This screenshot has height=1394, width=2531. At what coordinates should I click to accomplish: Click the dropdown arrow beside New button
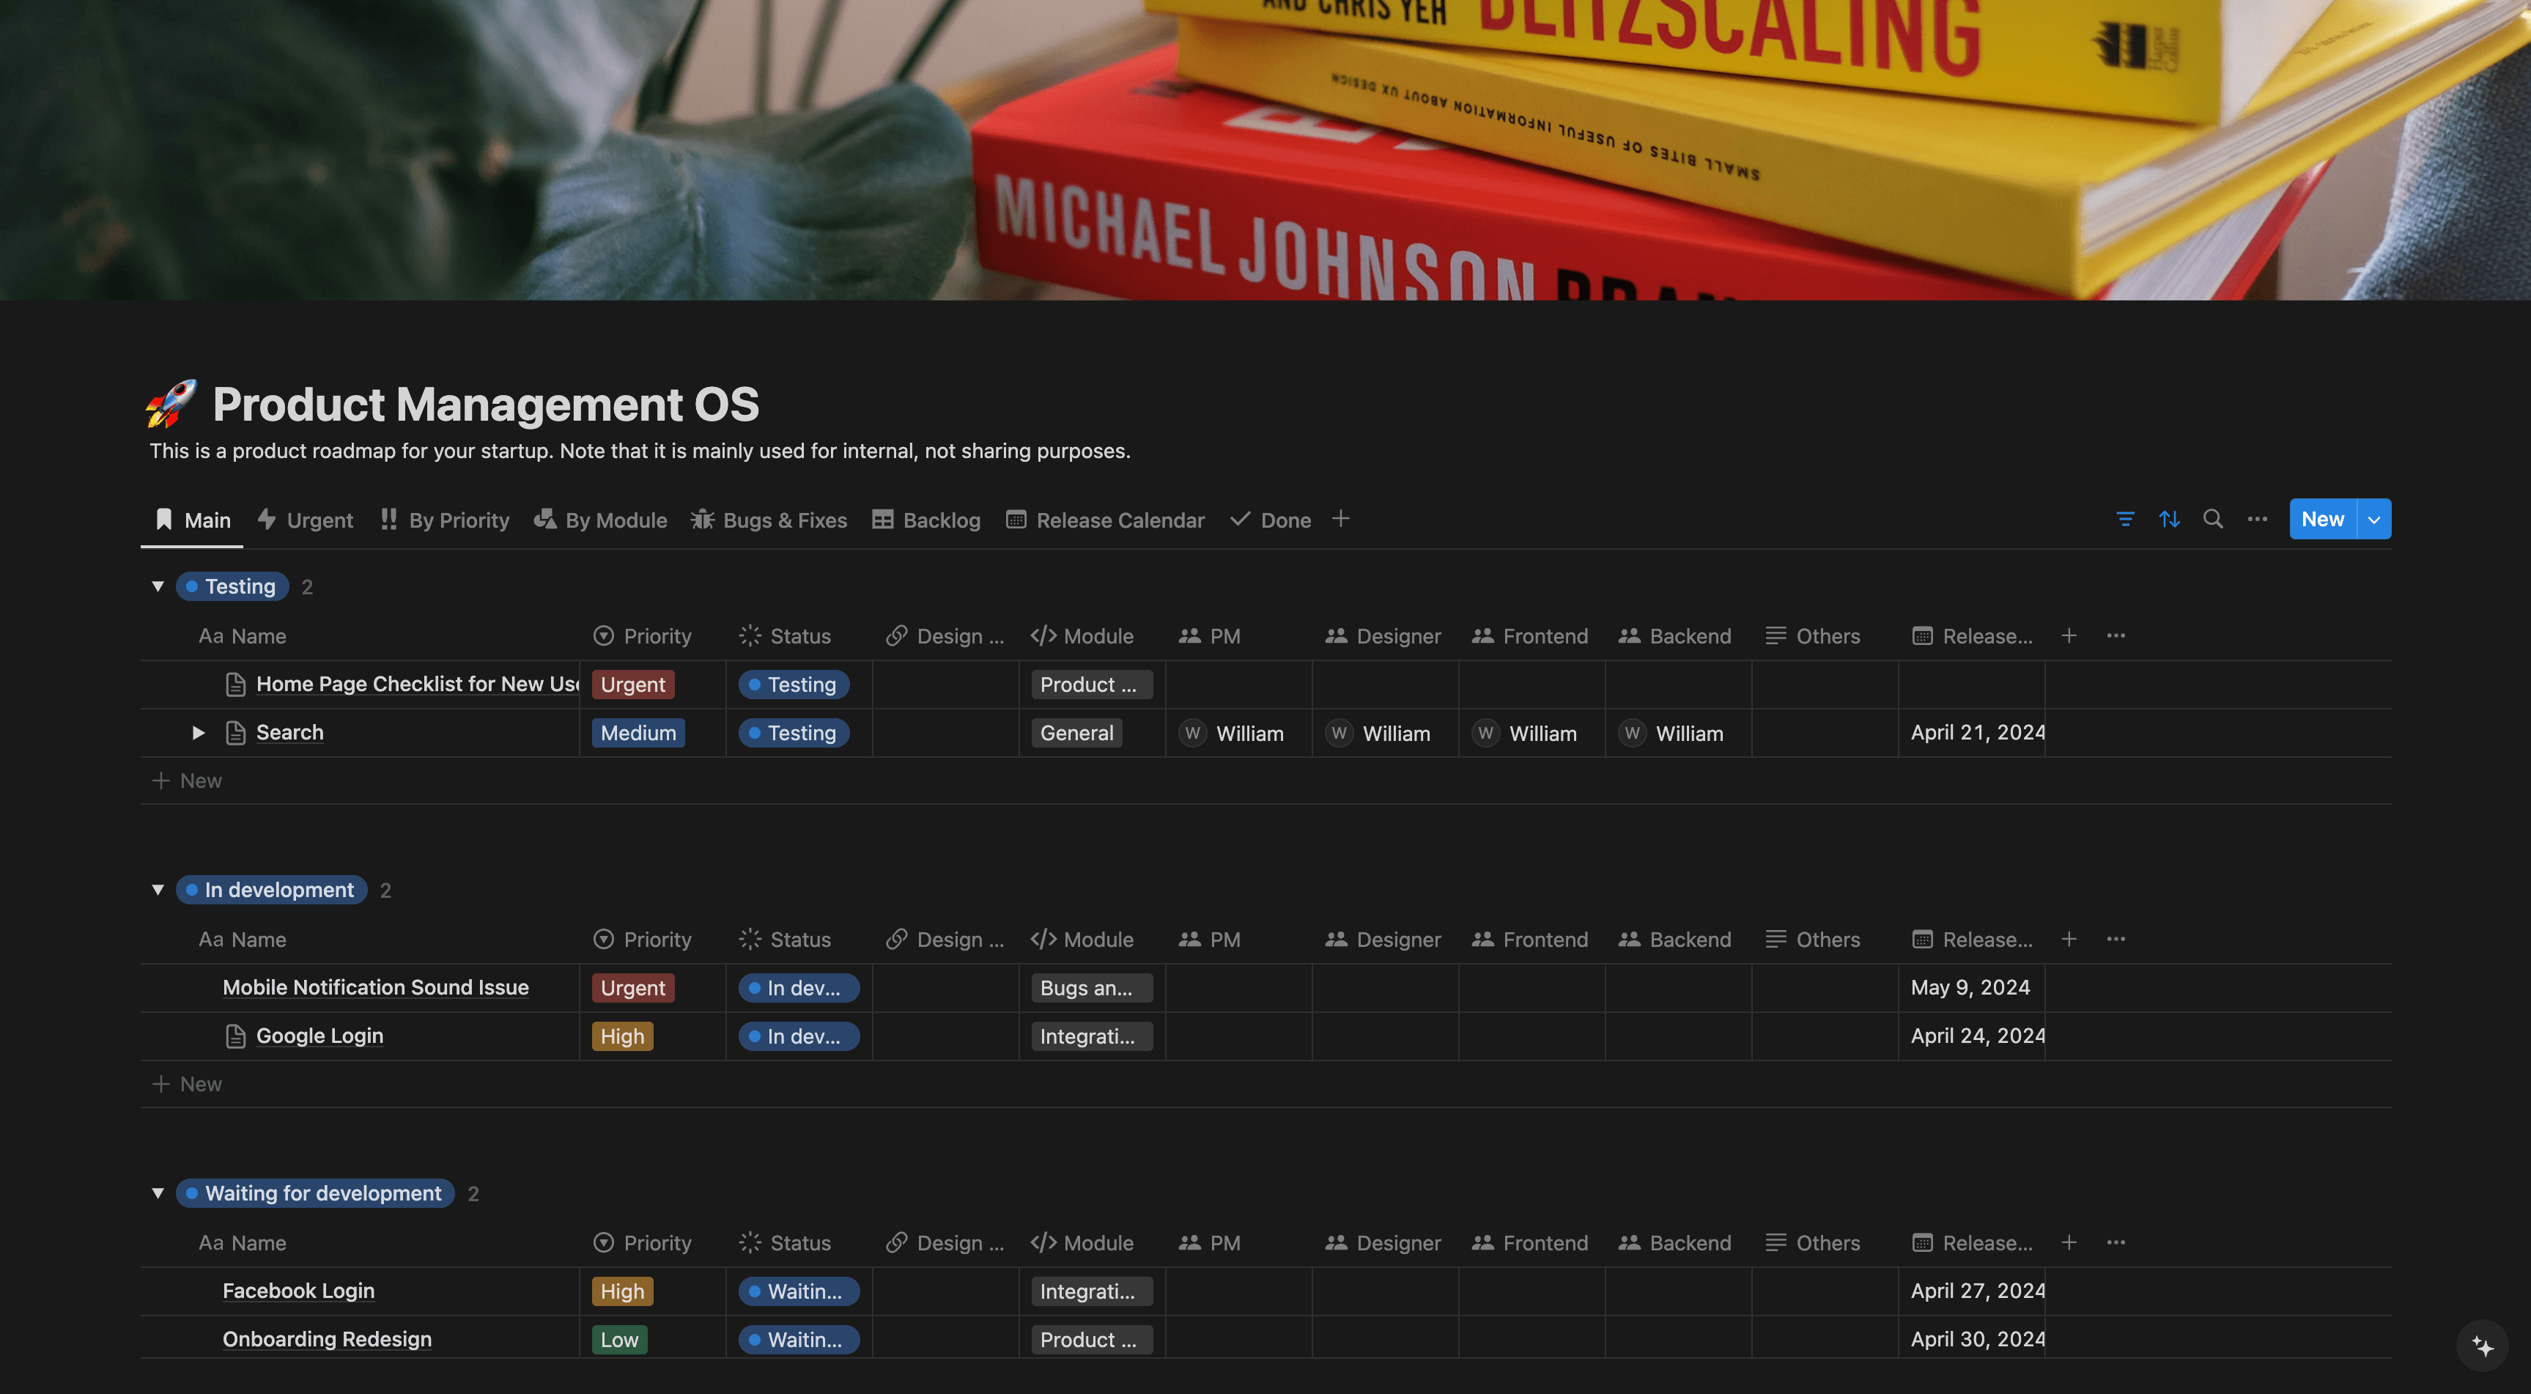click(x=2375, y=518)
